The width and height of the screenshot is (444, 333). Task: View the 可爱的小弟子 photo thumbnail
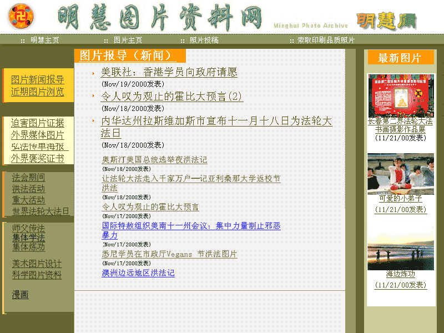(400, 174)
